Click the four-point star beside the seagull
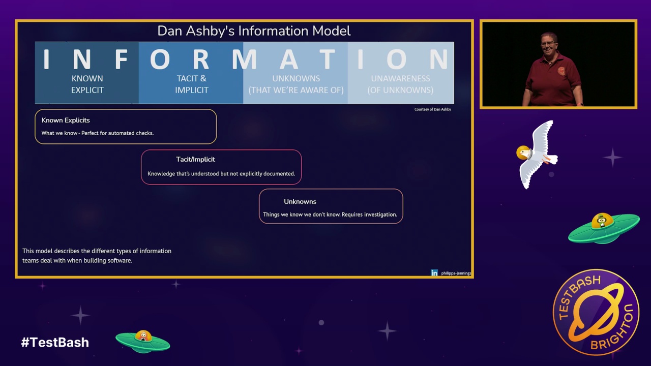Screen dimensions: 651x366 613,158
